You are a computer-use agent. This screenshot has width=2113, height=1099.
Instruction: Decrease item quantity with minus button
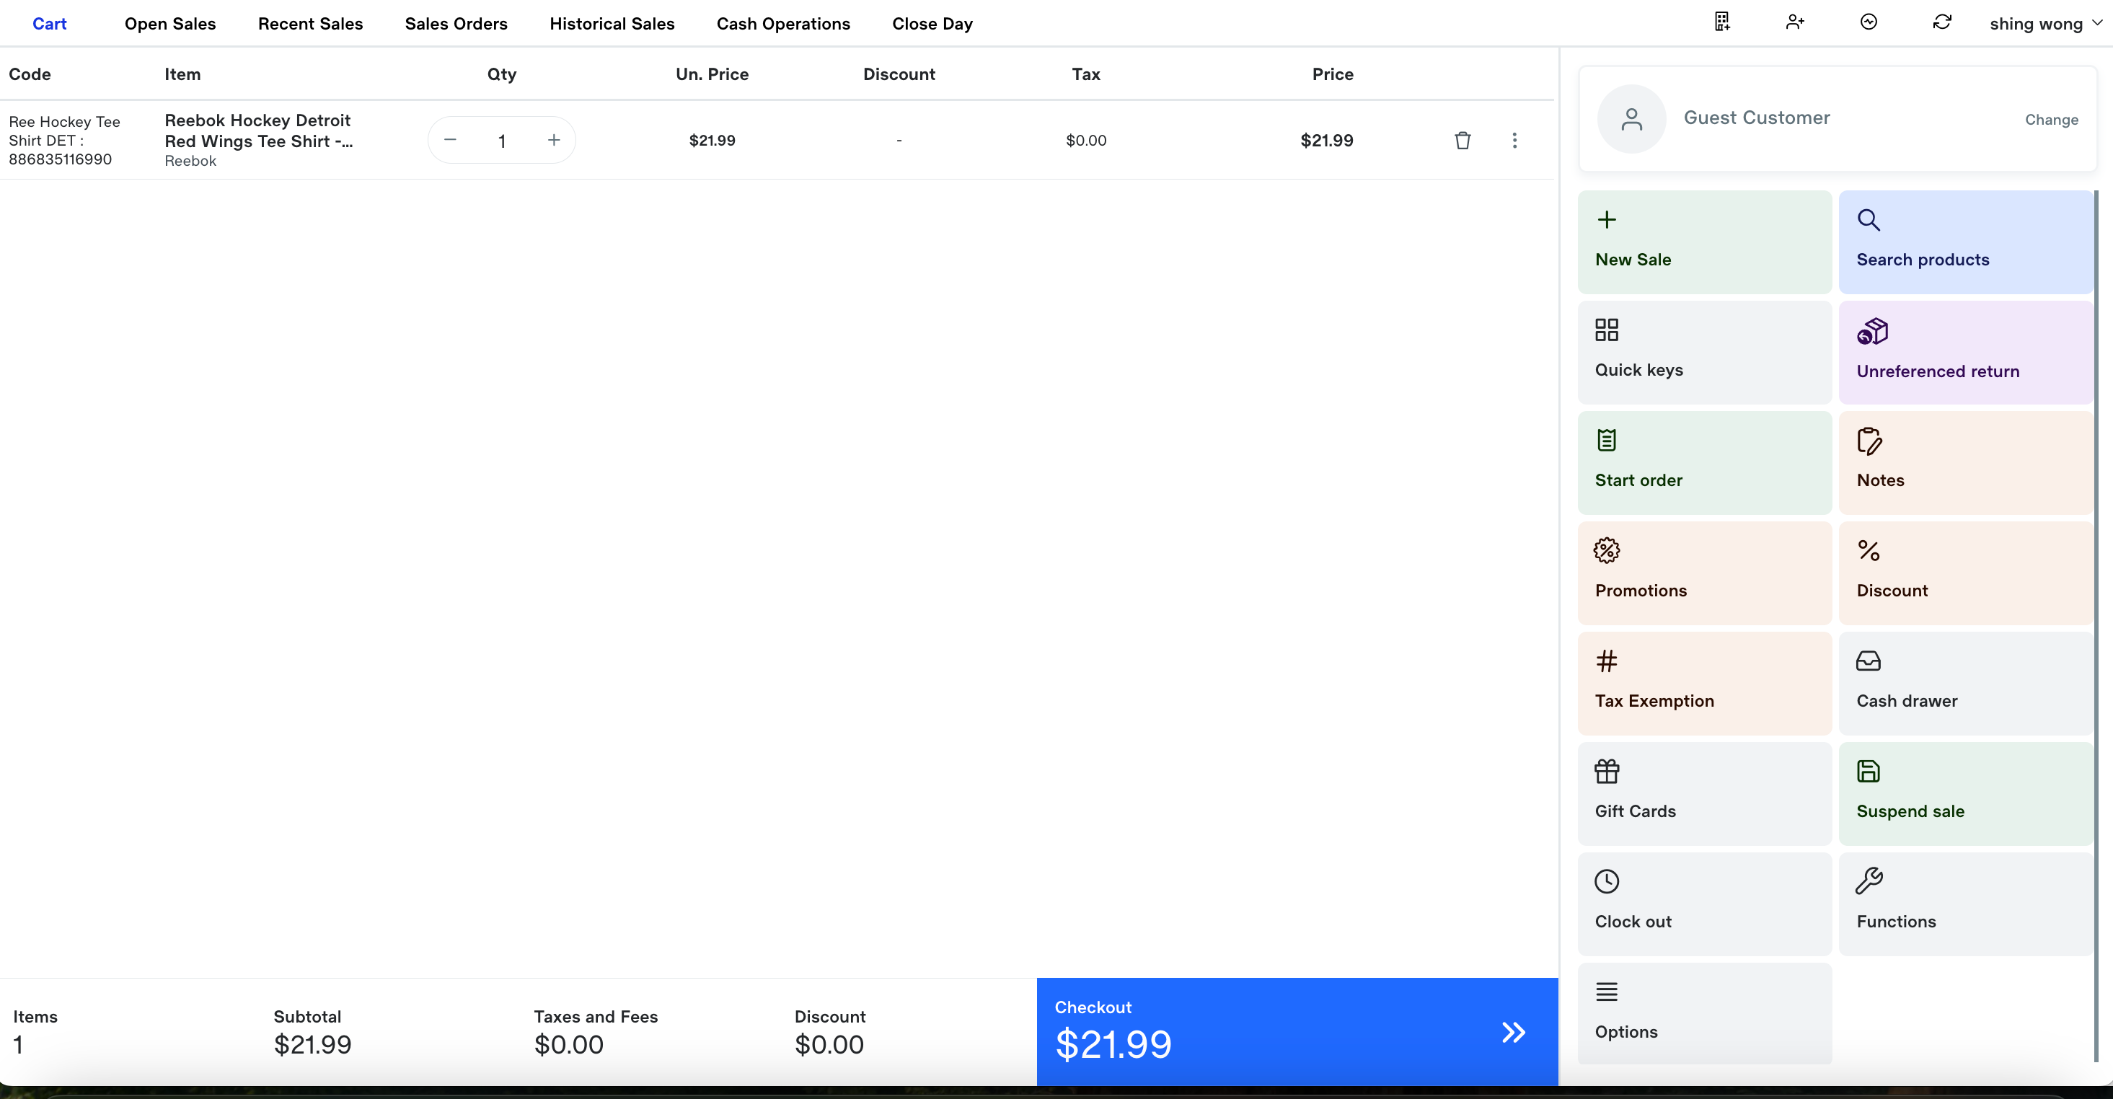(449, 140)
